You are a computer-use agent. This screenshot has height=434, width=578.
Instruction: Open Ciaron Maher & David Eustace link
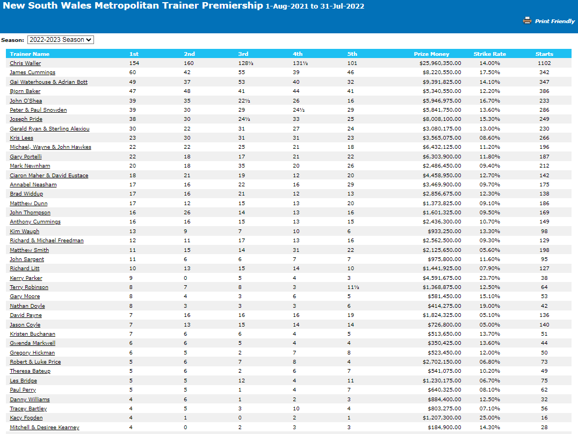49,176
